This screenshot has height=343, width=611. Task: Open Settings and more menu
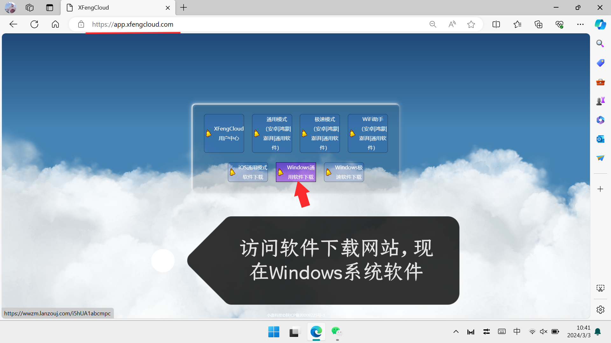point(580,24)
